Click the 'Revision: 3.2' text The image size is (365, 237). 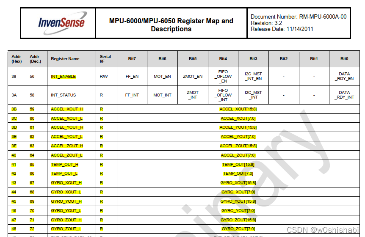click(x=266, y=23)
